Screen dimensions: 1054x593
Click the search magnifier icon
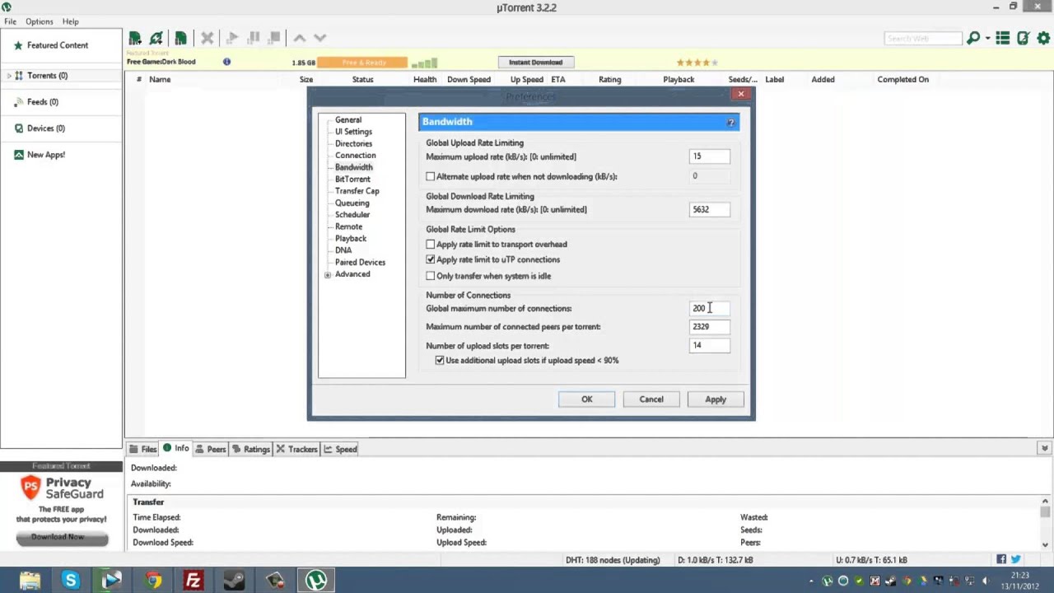pos(973,38)
